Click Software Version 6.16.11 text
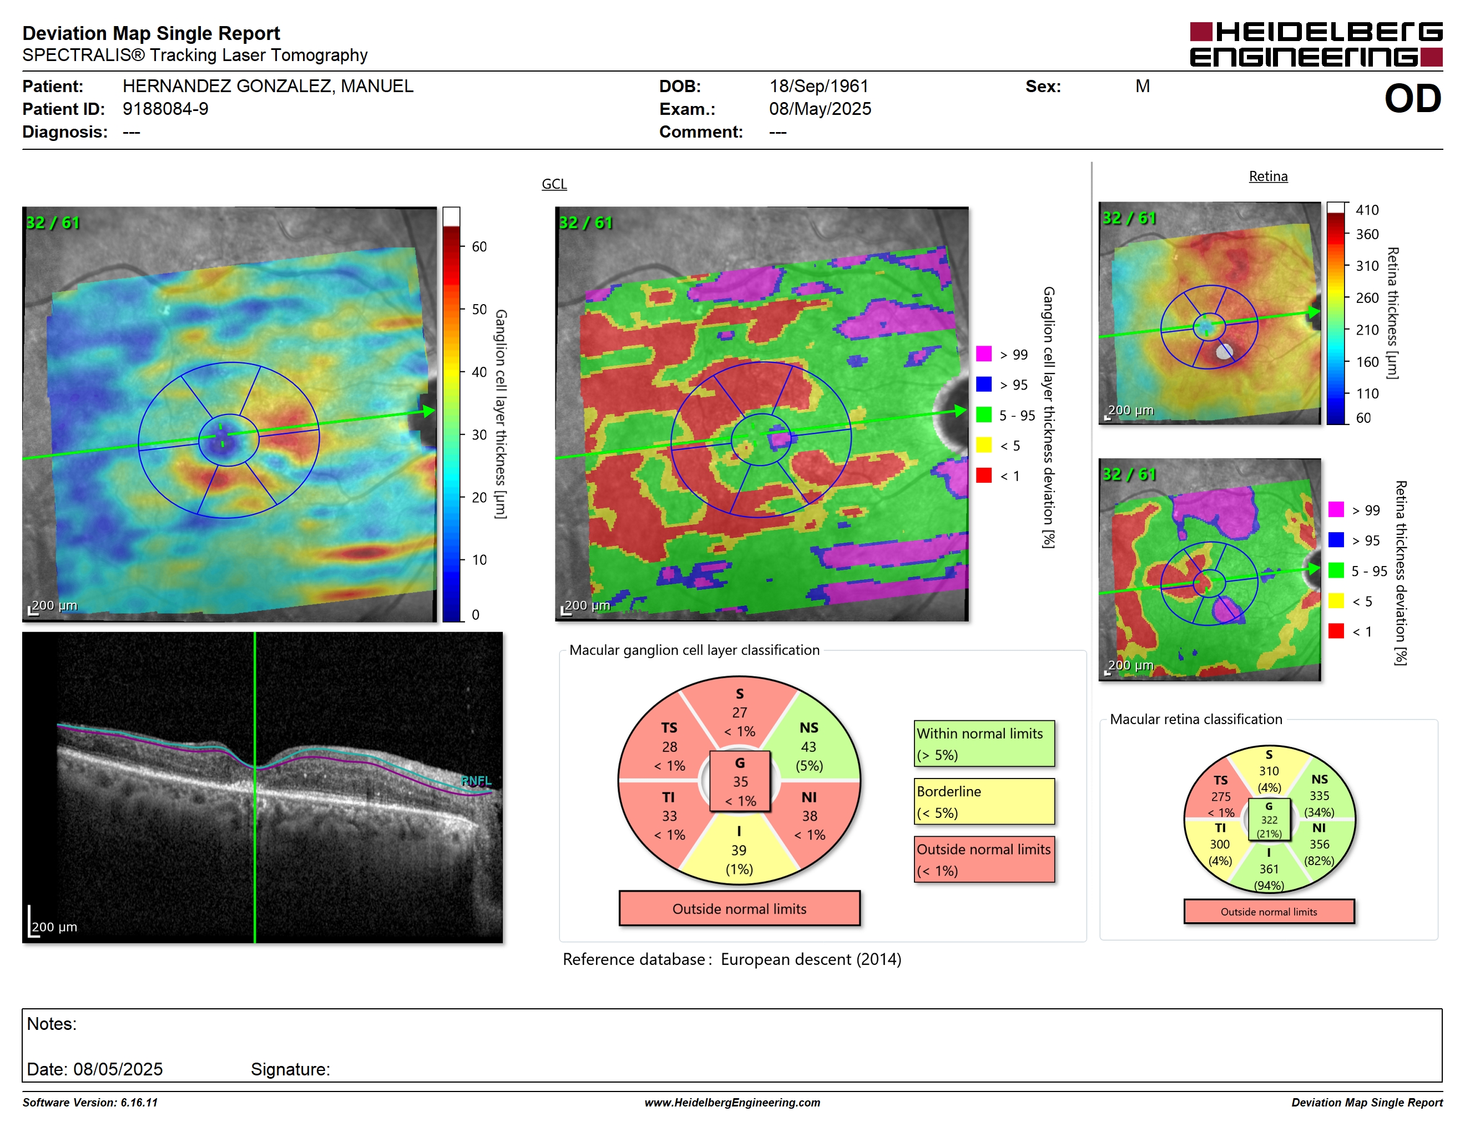 click(x=90, y=1103)
